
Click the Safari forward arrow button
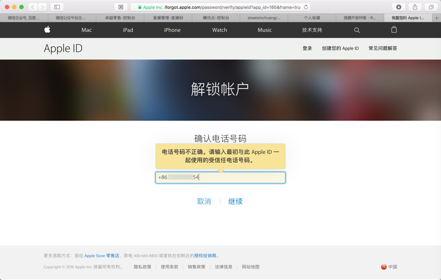[x=42, y=7]
